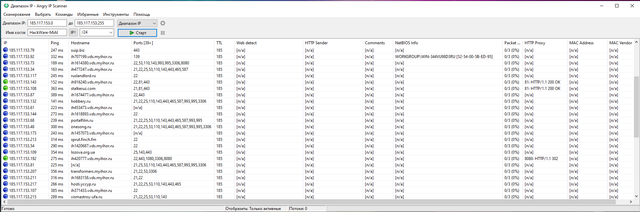
Task: Click the green status icon for 185.117.153.143
Action: 5,82
